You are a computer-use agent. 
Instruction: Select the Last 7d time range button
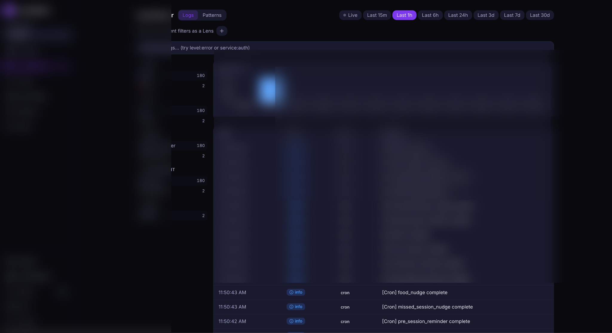point(512,15)
